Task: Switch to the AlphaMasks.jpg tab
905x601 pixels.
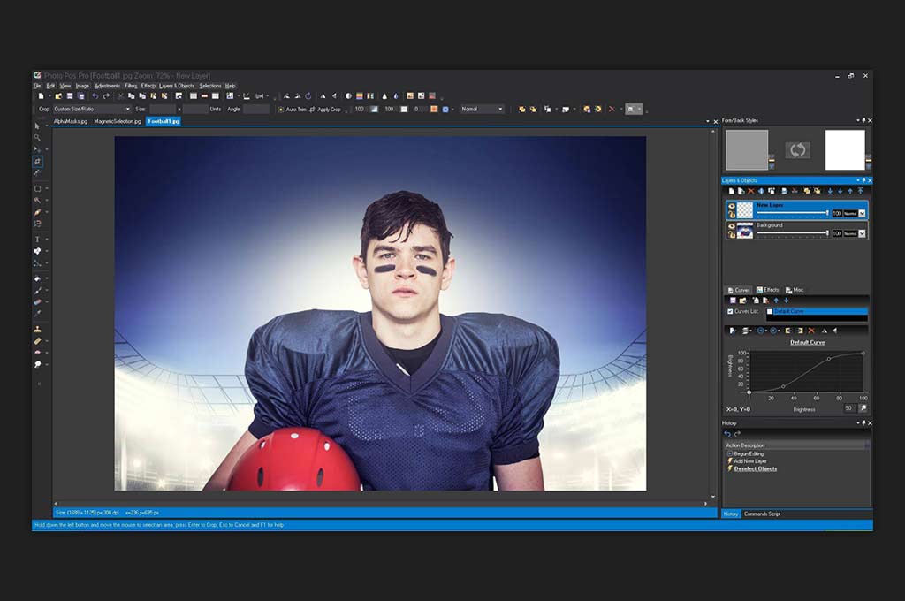Action: click(71, 121)
